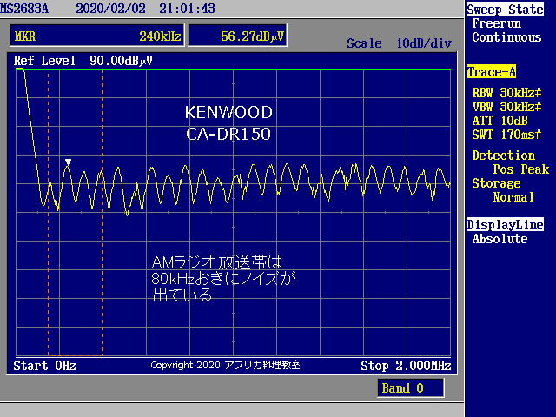Click the 56.27dBµV marker level readout
This screenshot has height=417, width=556.
coord(237,36)
